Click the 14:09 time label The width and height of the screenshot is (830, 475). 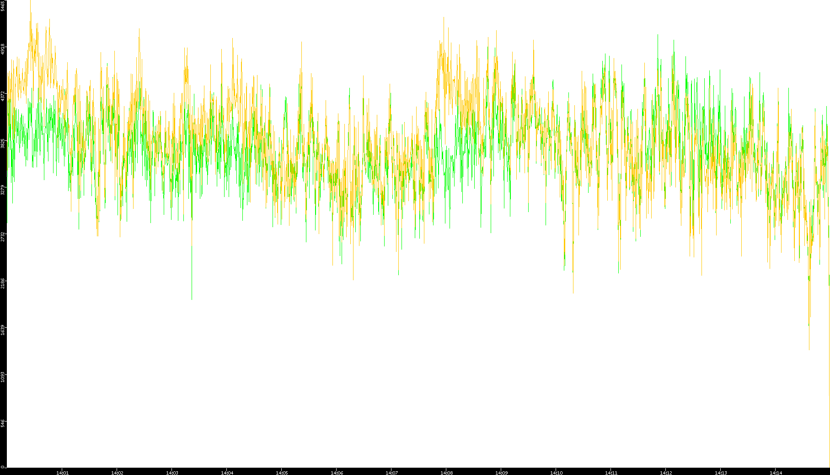click(501, 473)
